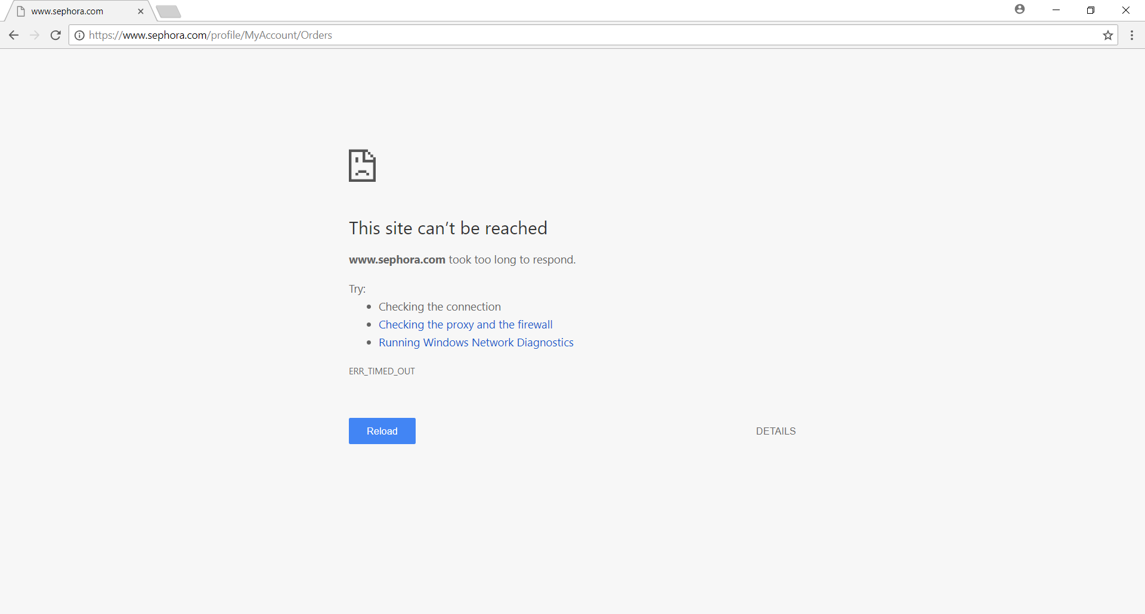Reload the page using the toolbar refresh icon

55,35
